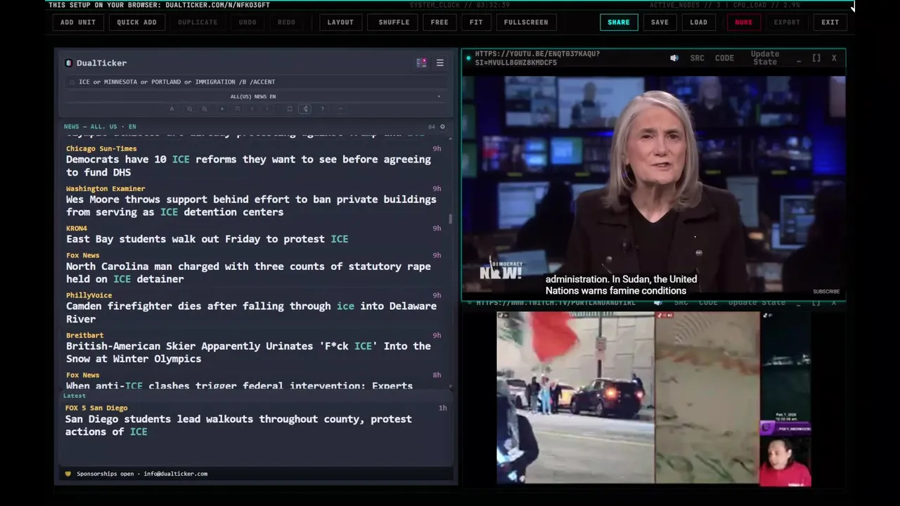The image size is (900, 506).
Task: Open the British-American Skier headline
Action: click(248, 352)
